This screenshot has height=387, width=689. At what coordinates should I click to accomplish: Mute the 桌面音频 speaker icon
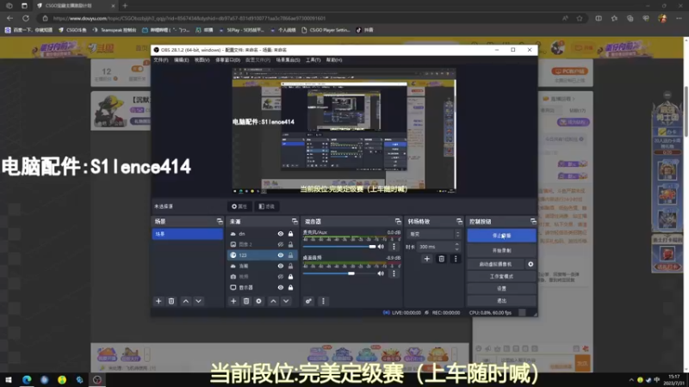click(381, 273)
